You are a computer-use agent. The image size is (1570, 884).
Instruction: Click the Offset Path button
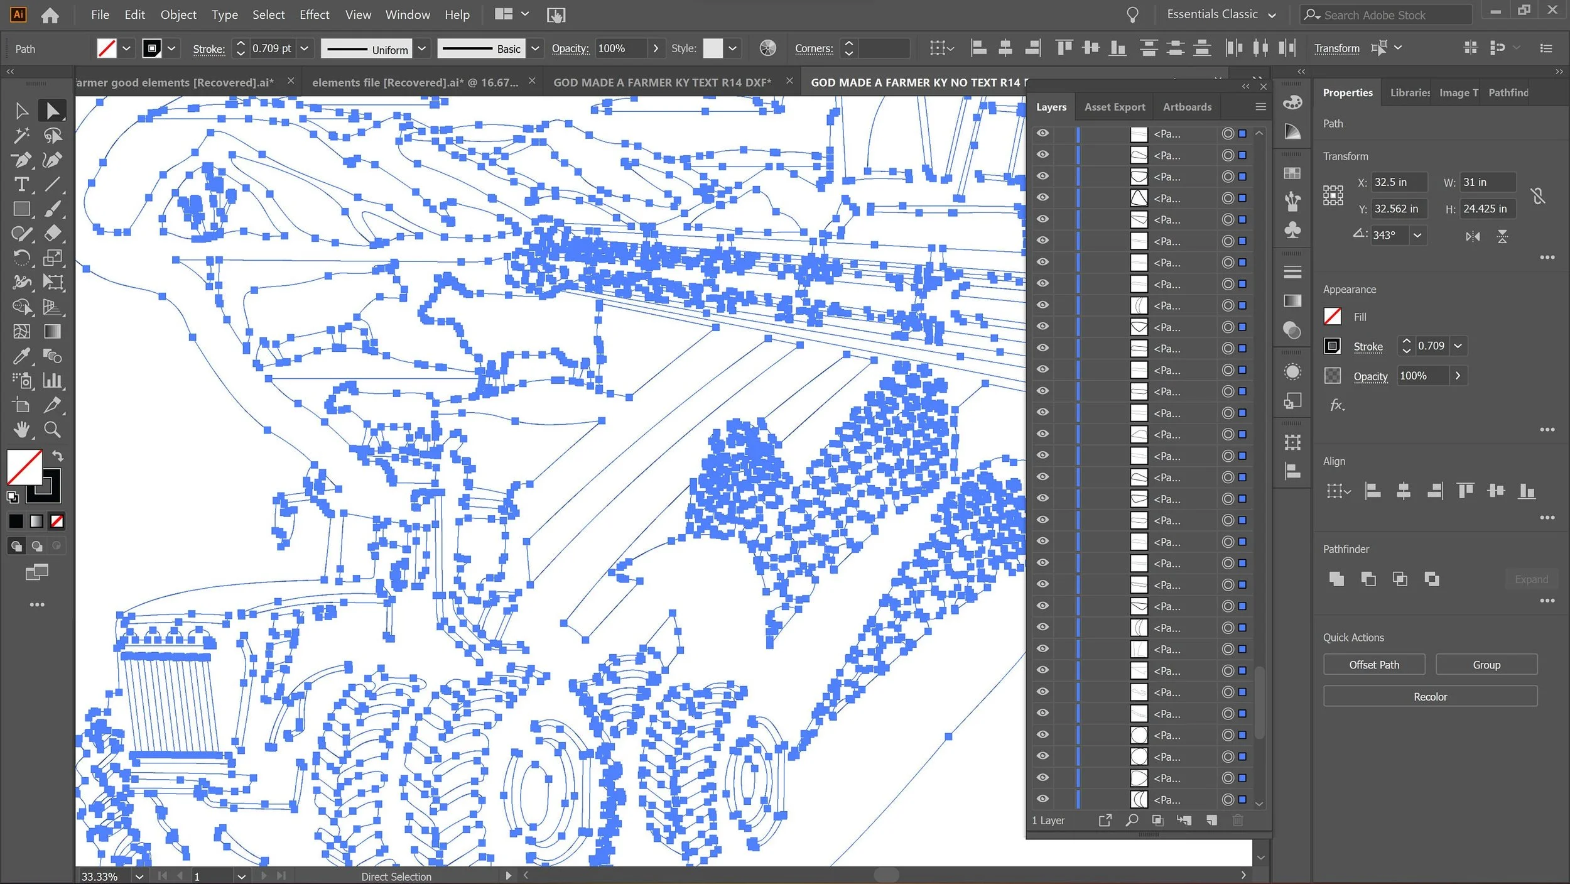(1373, 665)
